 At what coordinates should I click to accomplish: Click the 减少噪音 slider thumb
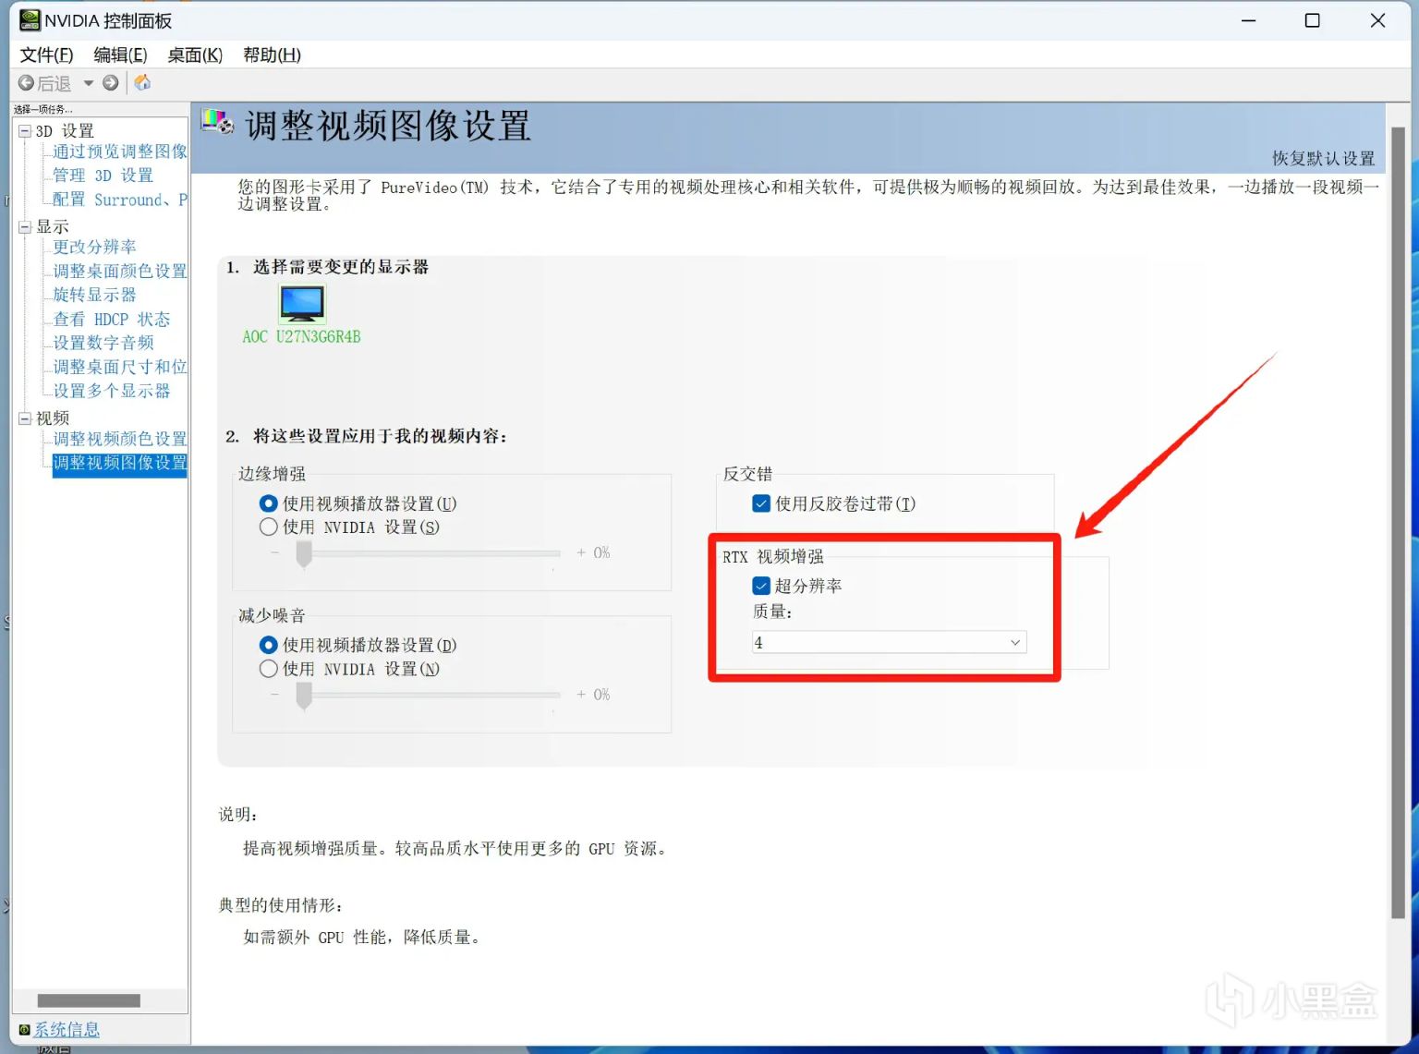click(304, 696)
